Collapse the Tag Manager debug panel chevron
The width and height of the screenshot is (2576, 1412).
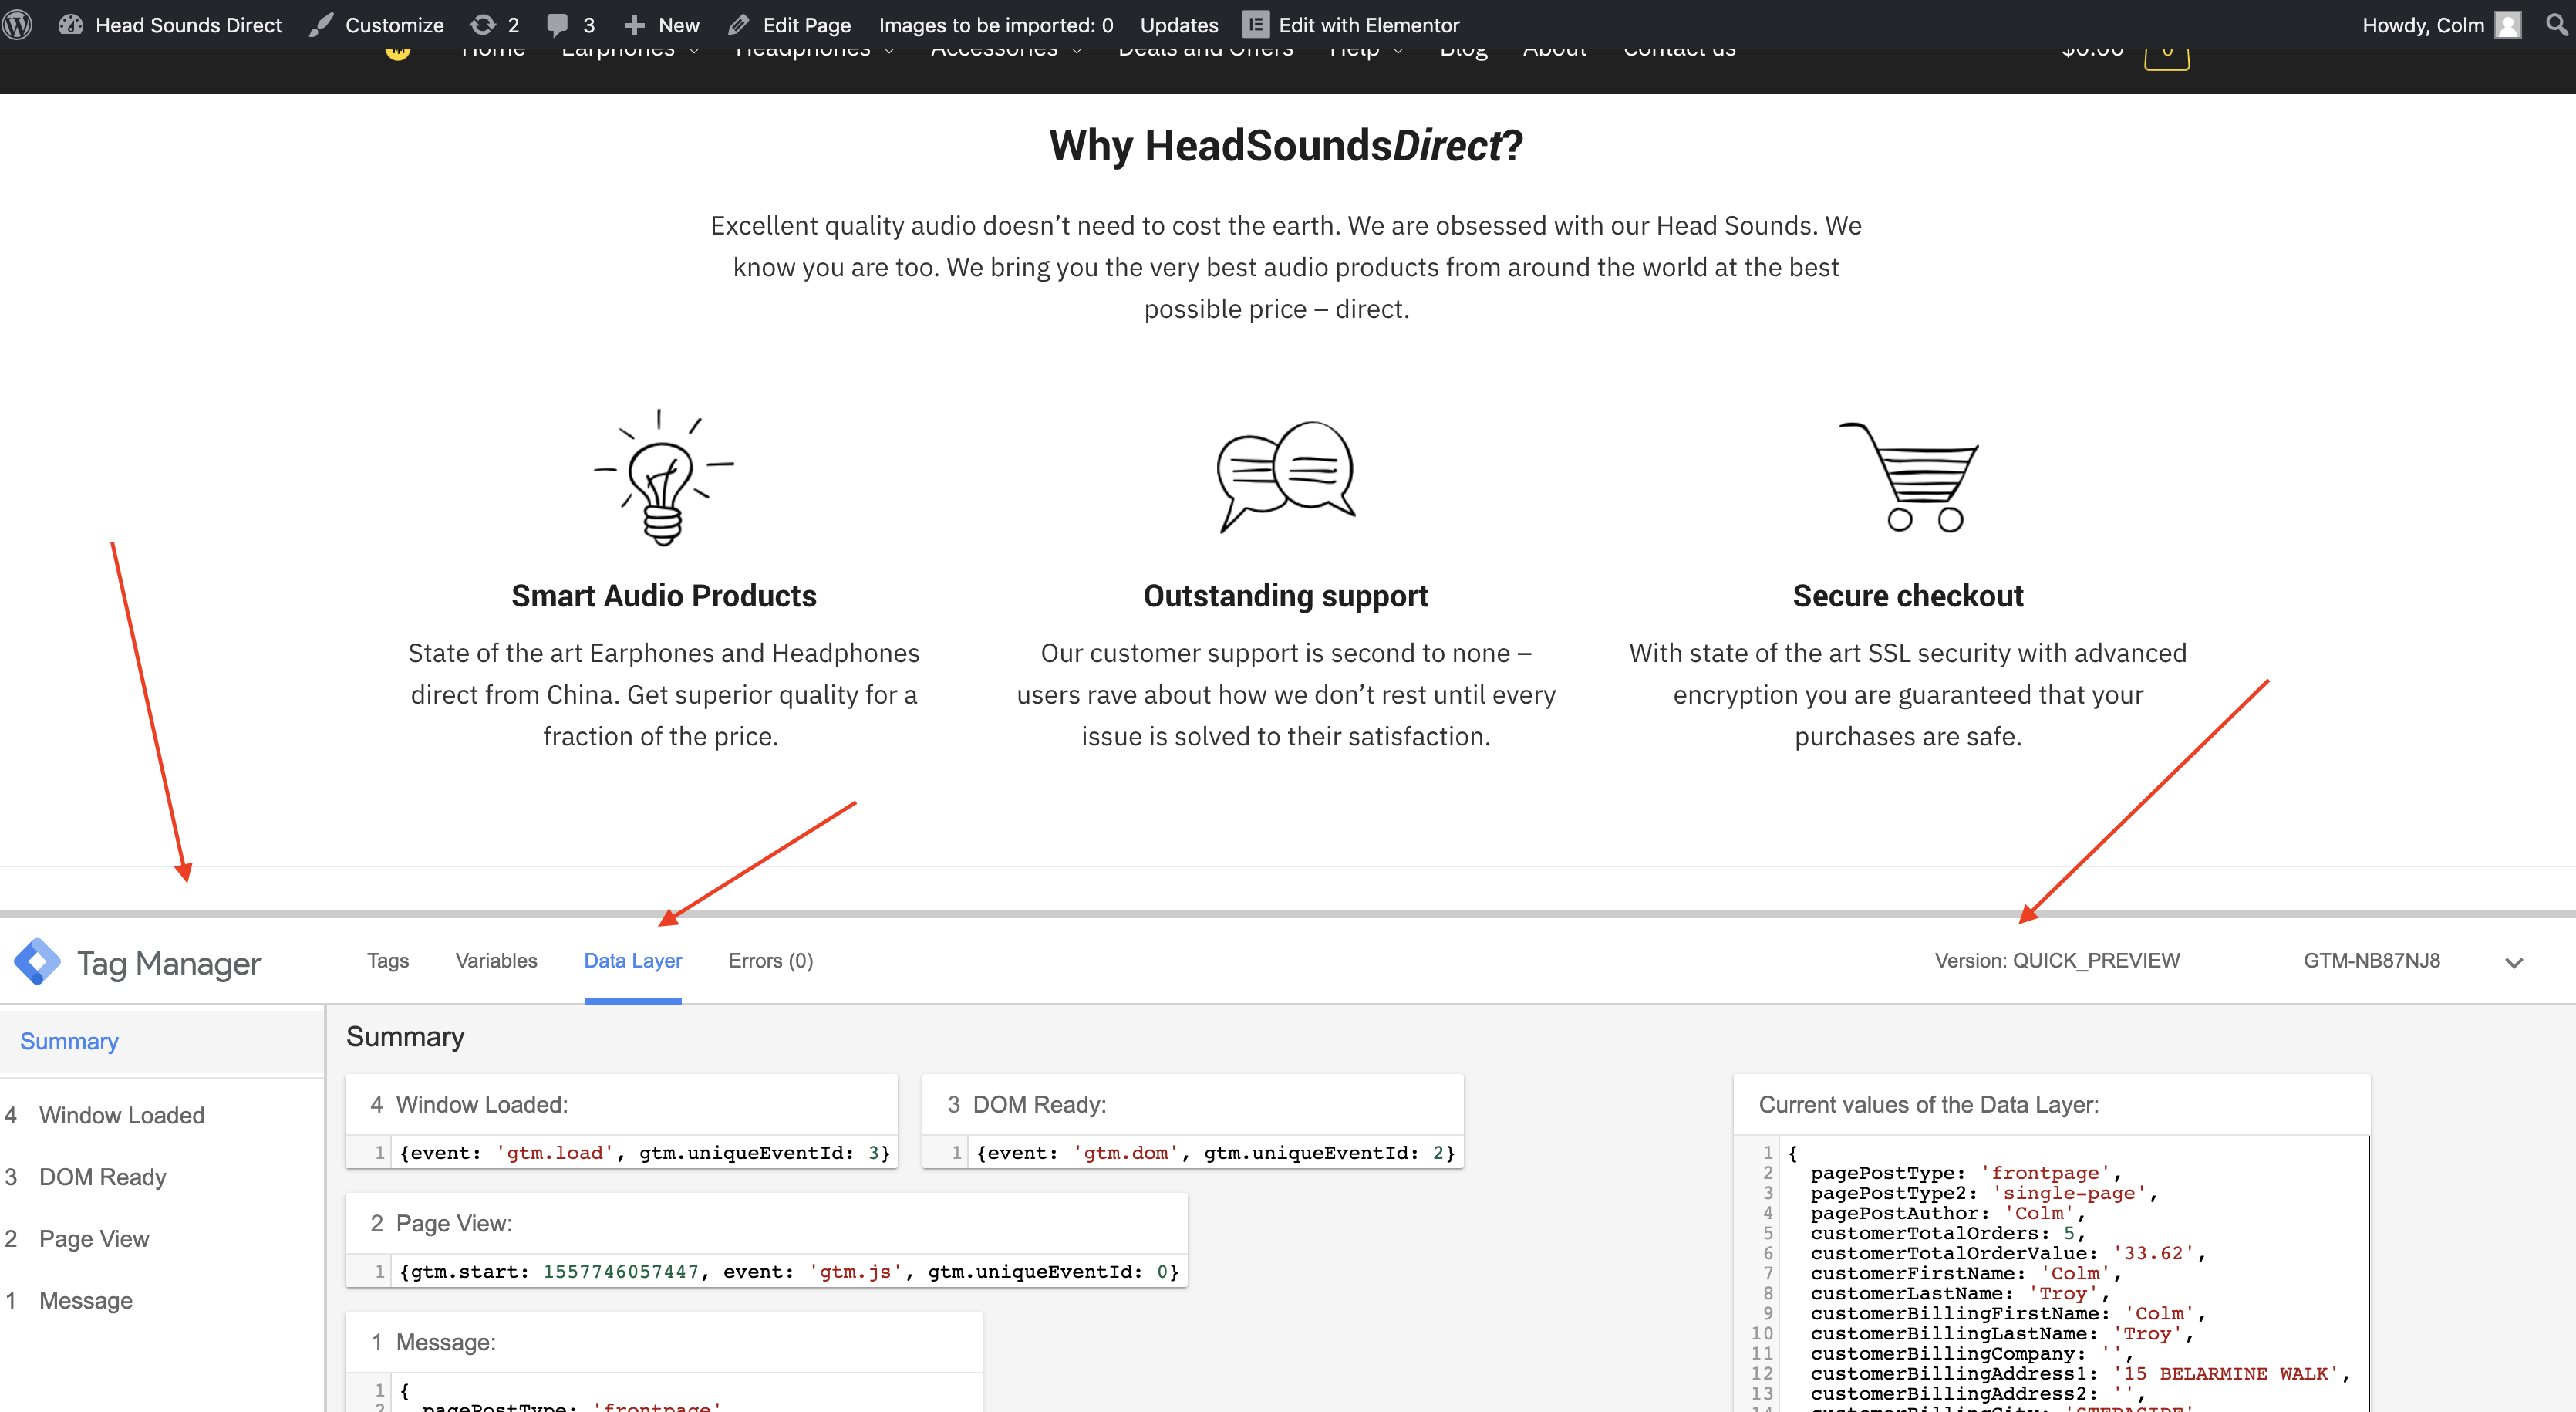click(2514, 963)
